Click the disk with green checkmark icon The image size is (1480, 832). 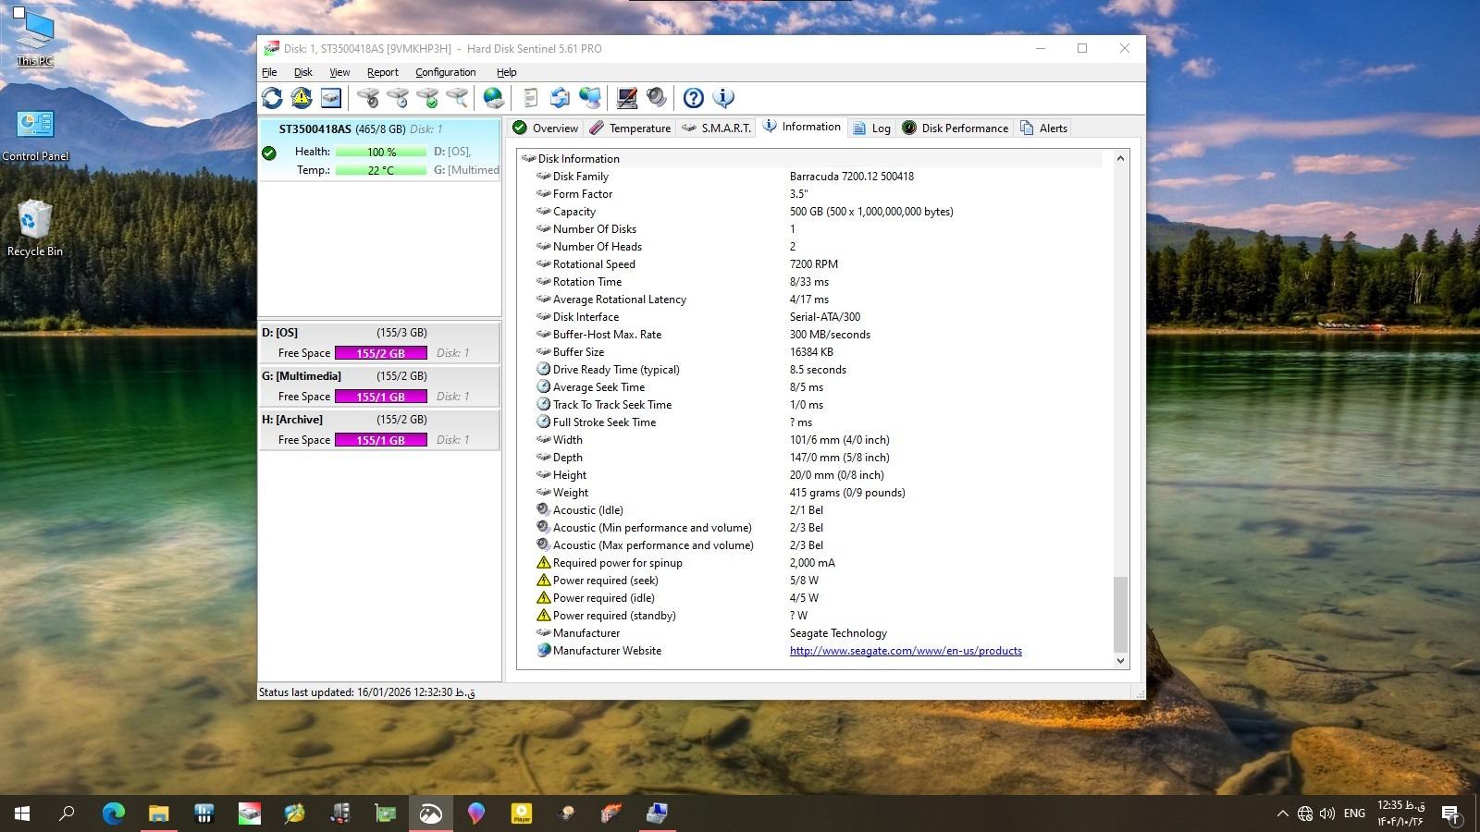pyautogui.click(x=427, y=98)
